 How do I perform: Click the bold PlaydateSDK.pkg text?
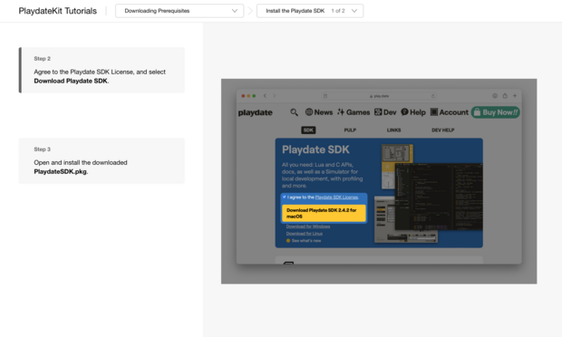[60, 171]
